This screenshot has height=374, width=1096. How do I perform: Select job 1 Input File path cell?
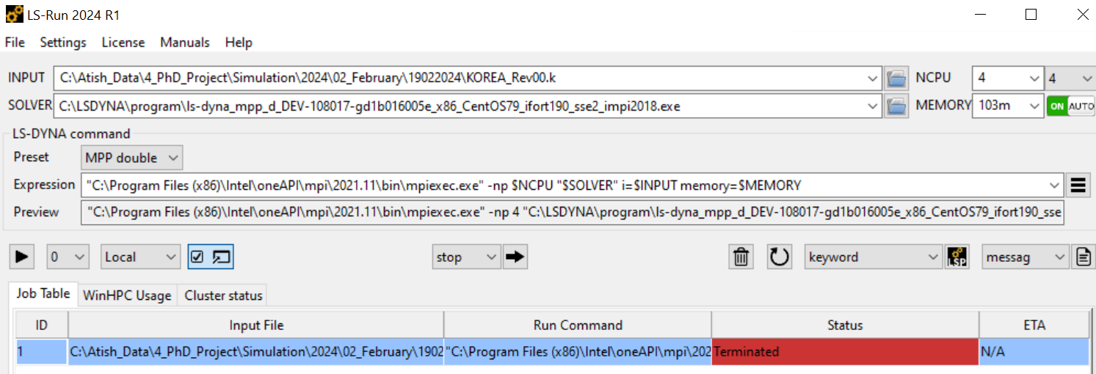coord(256,352)
